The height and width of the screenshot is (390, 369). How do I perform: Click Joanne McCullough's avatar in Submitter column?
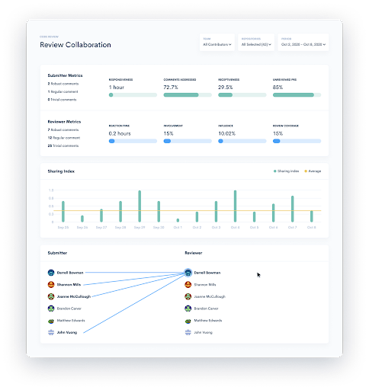51,296
